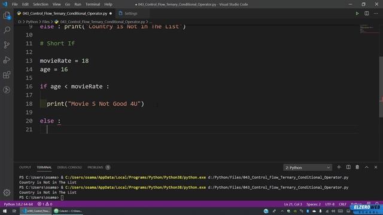Open errors and warnings status indicator
This screenshot has width=383, height=215.
tap(45, 204)
